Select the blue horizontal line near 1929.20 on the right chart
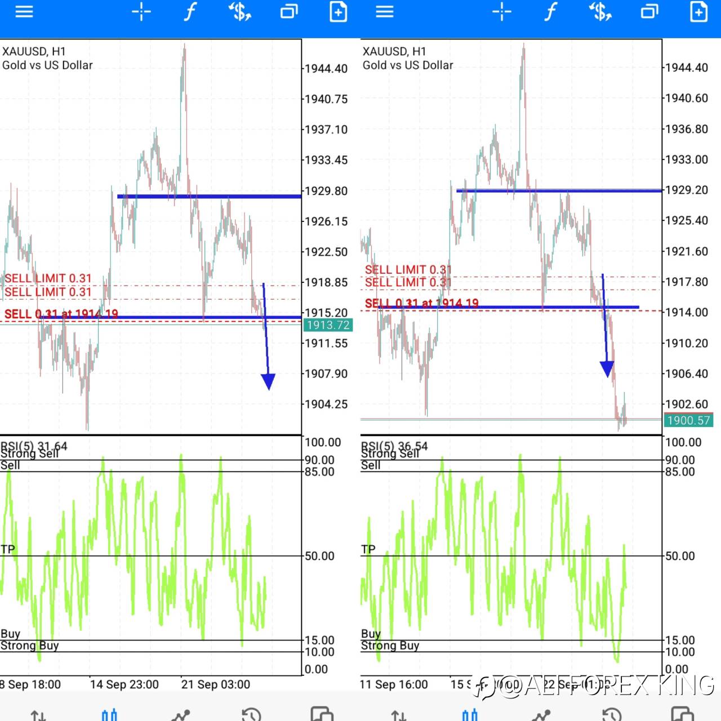The image size is (721, 721). 559,191
